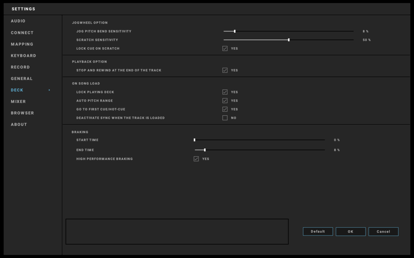Image resolution: width=414 pixels, height=258 pixels.
Task: Select the Mixer settings section
Action: 18,102
